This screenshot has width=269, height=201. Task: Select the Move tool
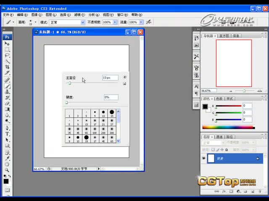pos(7,44)
